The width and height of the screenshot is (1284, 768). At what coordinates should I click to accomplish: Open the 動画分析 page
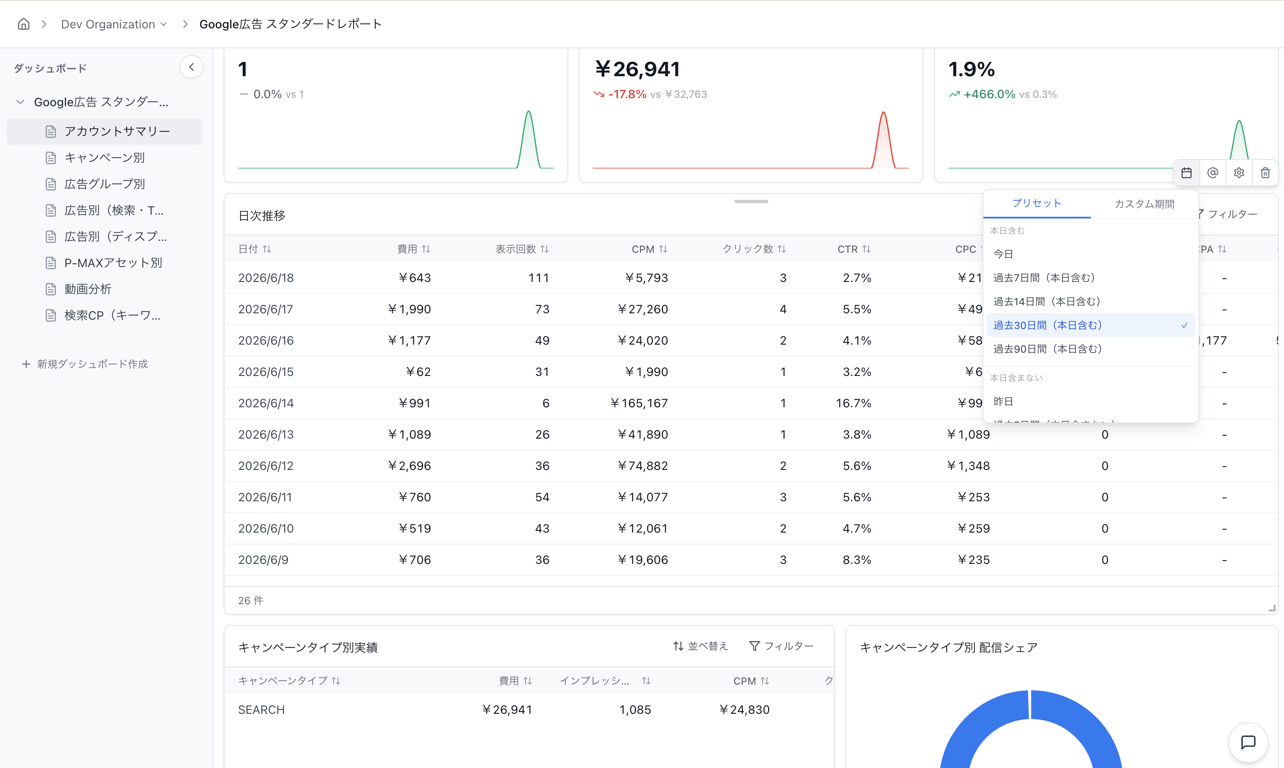point(105,289)
